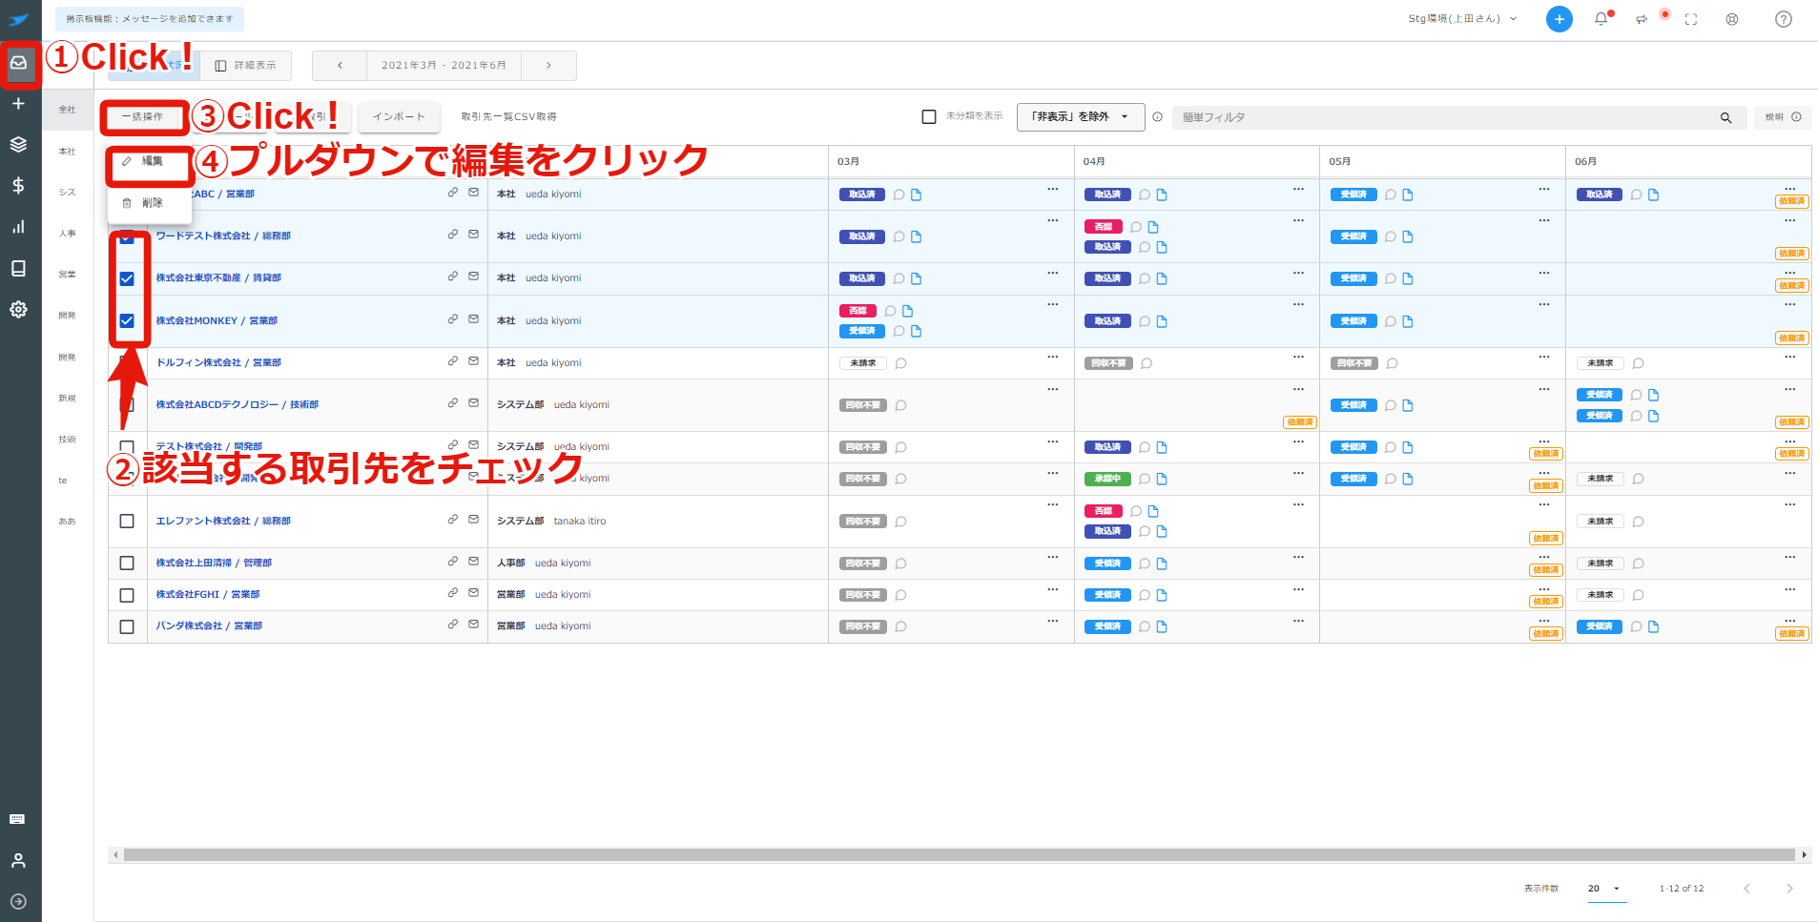The image size is (1818, 922).
Task: Select 削除 from the bulk menu
Action: coord(151,203)
